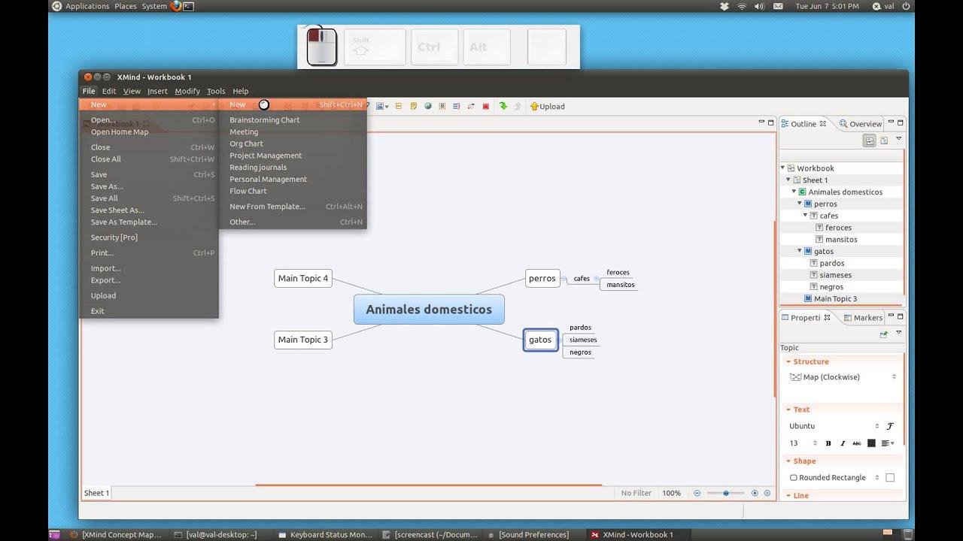
Task: Select the Main Topic 4 node
Action: (303, 278)
